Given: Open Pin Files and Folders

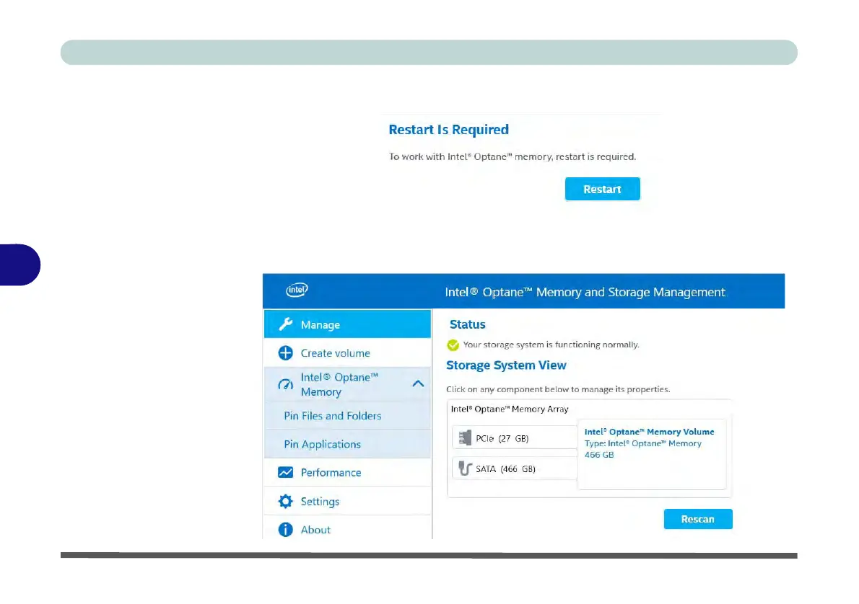Looking at the screenshot, I should click(347, 416).
